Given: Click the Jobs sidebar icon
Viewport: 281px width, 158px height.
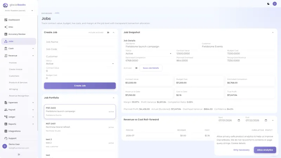Looking at the screenshot, I should click(6, 41).
